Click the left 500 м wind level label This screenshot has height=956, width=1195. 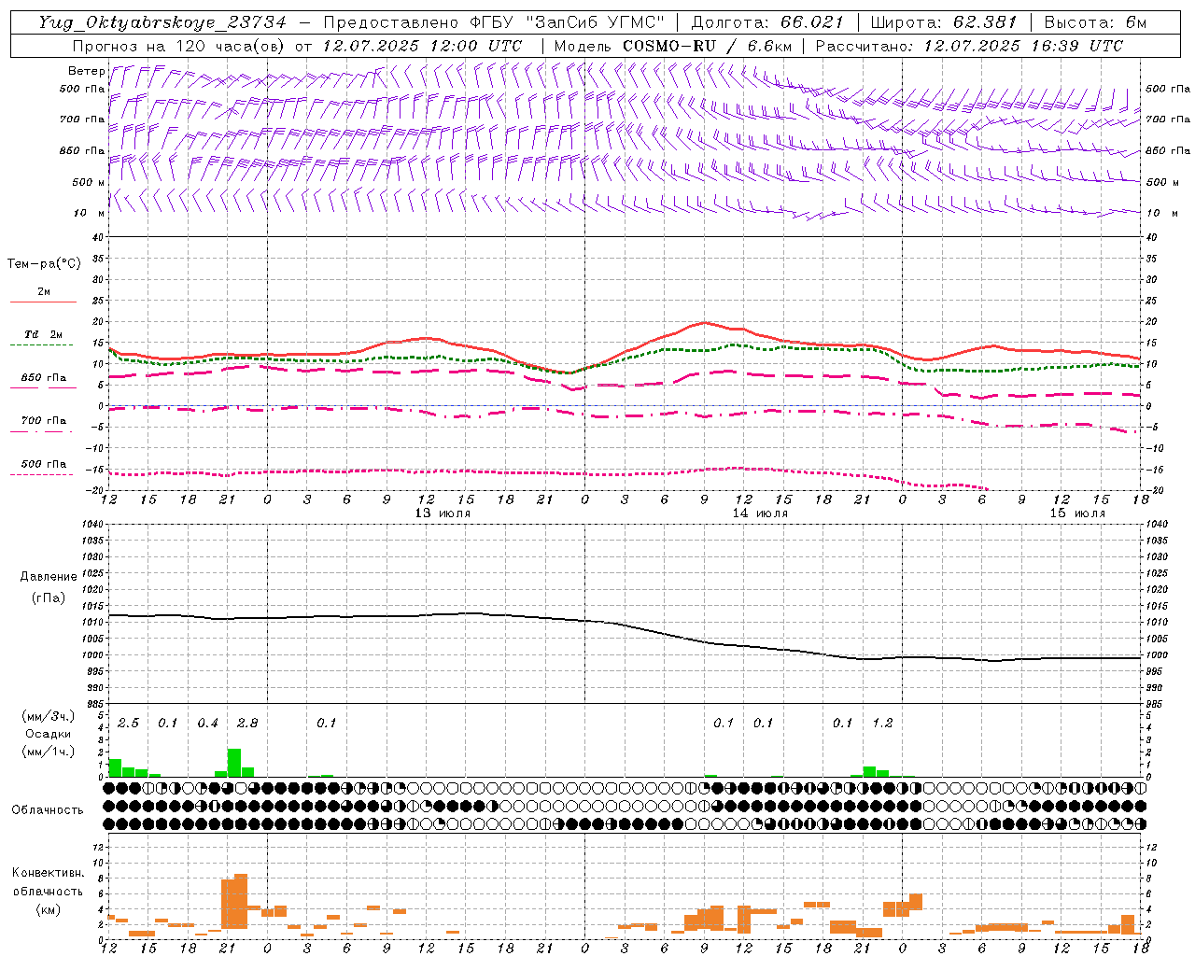click(89, 182)
